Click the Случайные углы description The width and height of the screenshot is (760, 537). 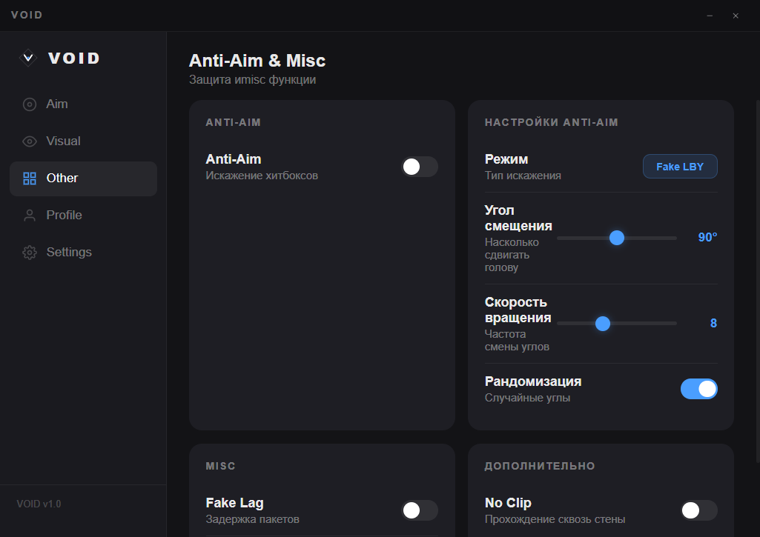(x=527, y=398)
